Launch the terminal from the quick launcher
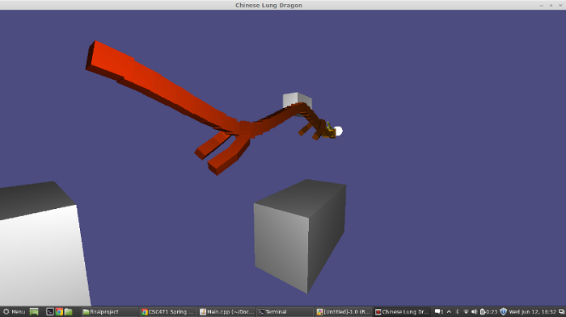This screenshot has width=566, height=317. click(50, 312)
